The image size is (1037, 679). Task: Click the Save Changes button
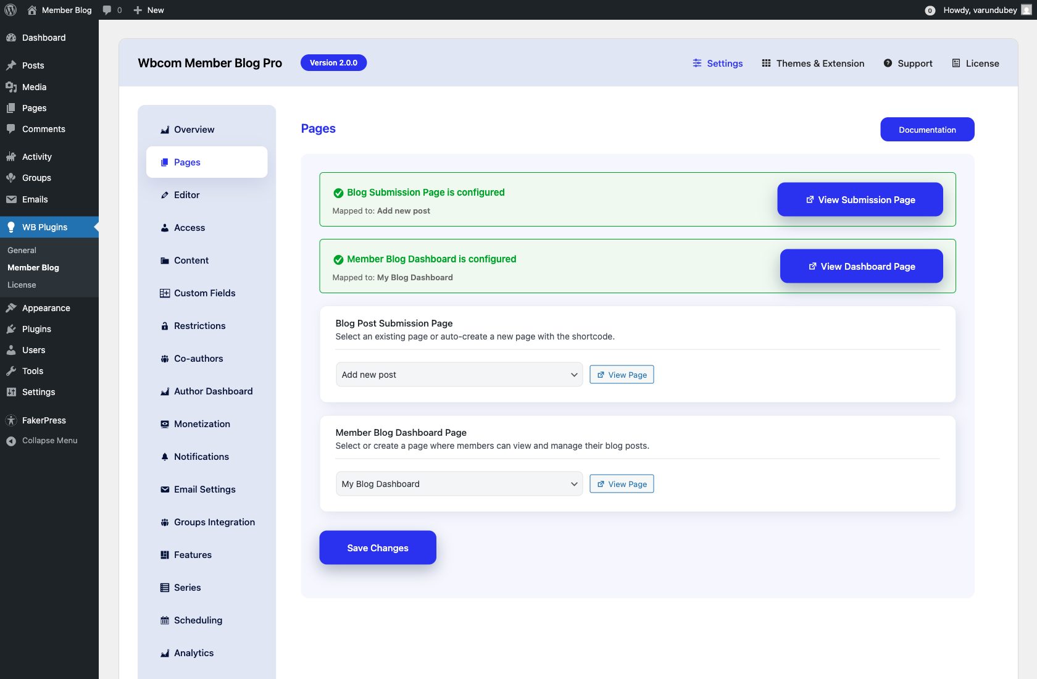coord(377,548)
